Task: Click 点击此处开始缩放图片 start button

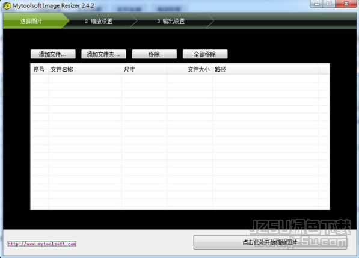Action: (x=270, y=242)
